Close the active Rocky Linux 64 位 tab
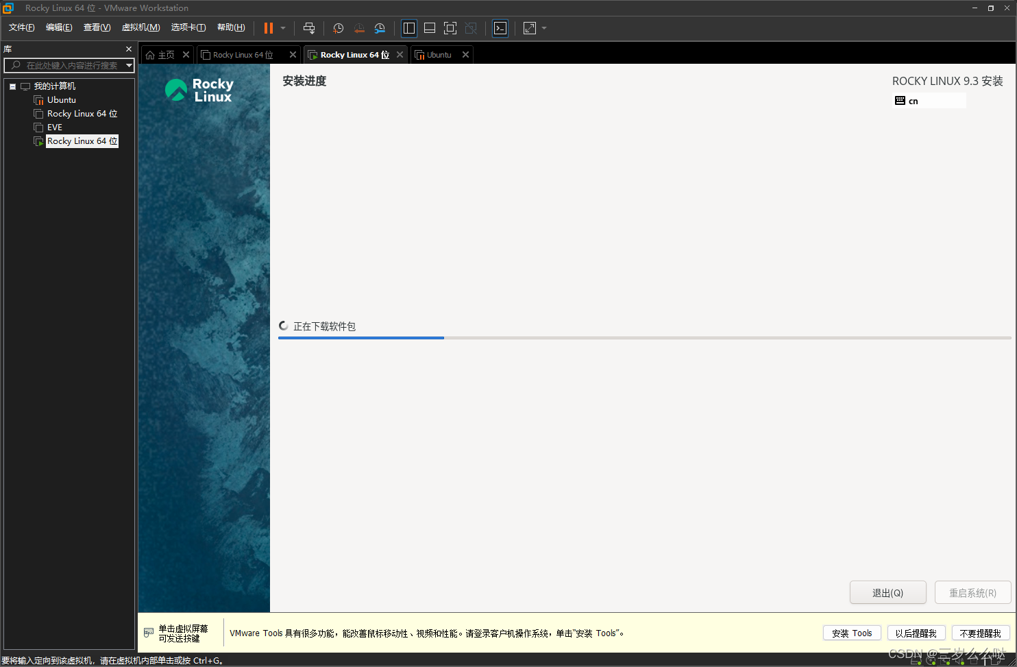 tap(400, 55)
